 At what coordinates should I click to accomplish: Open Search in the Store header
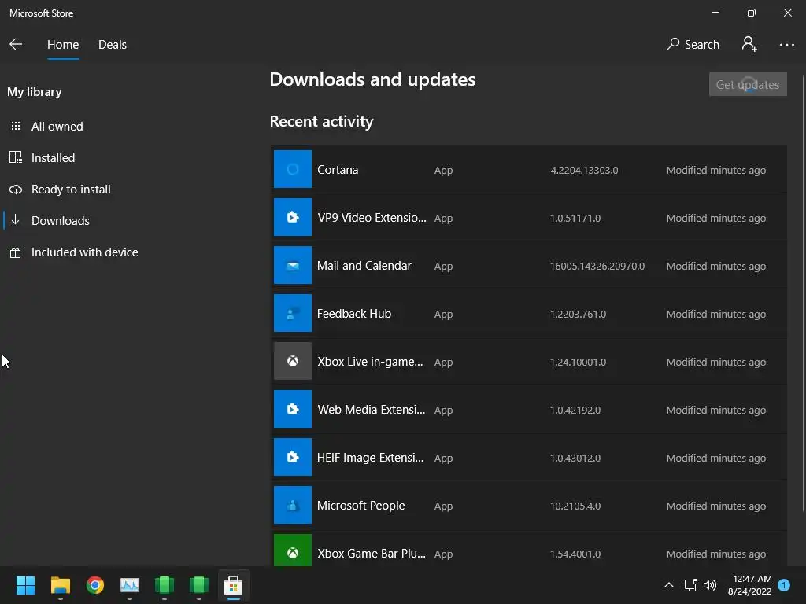(693, 45)
